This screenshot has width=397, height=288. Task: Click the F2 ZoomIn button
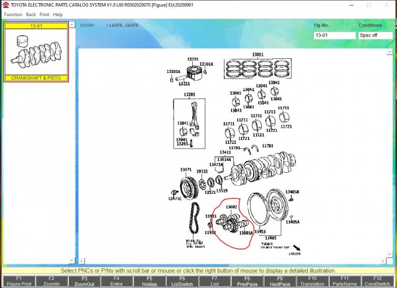[x=51, y=281]
